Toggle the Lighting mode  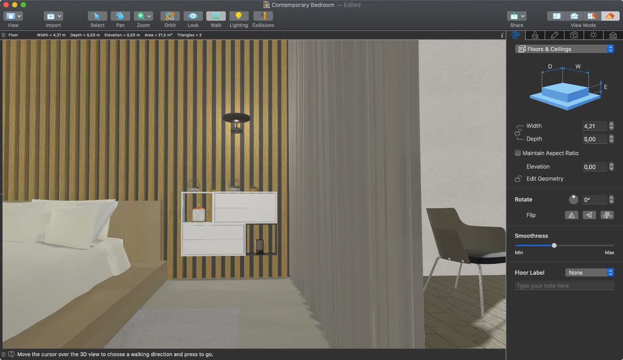(239, 17)
